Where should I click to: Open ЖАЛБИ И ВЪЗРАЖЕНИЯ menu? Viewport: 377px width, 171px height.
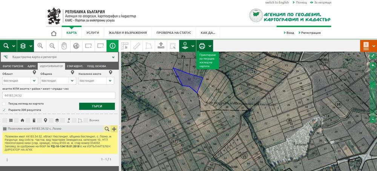(127, 33)
